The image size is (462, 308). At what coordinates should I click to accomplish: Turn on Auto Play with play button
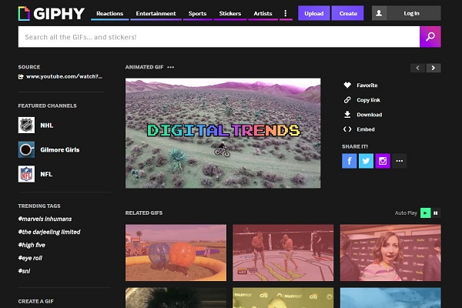point(425,213)
